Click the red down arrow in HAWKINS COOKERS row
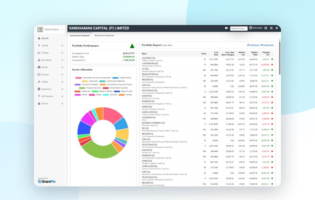 tap(272, 124)
